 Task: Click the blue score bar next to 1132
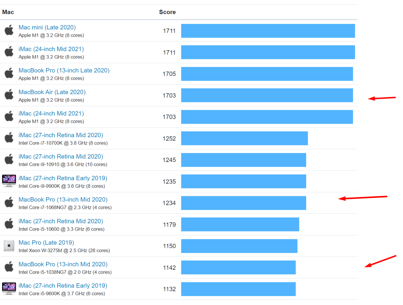[238, 289]
